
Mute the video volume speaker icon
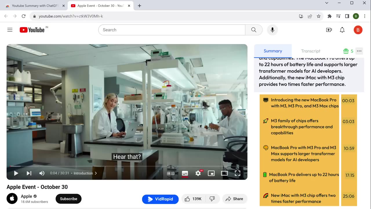[x=42, y=173]
